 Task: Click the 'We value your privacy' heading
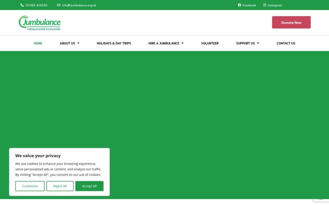pos(38,156)
